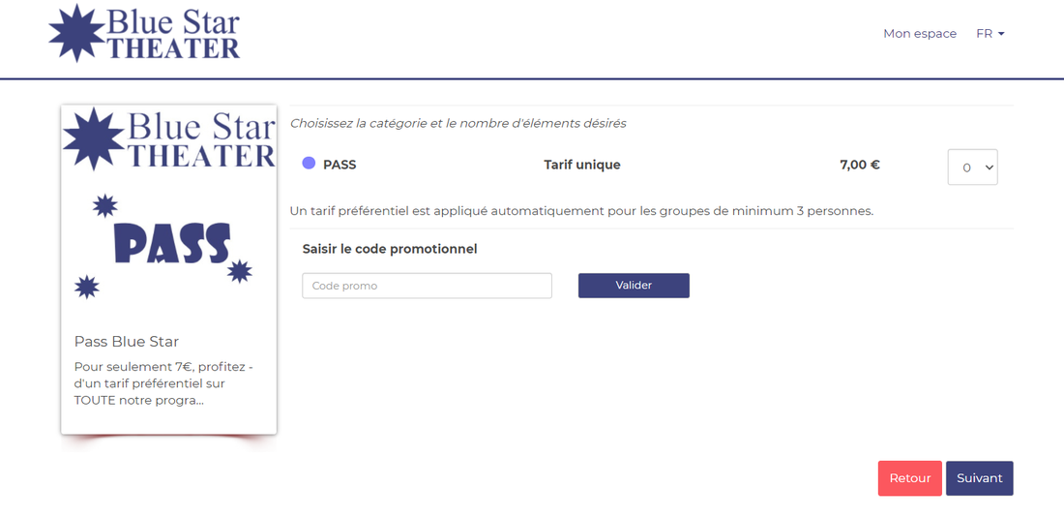The image size is (1064, 517).
Task: Click the purple PASS category color dot
Action: point(309,164)
